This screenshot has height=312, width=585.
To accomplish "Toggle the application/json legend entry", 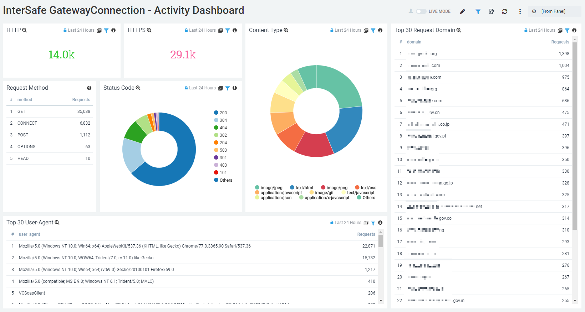I will [273, 198].
